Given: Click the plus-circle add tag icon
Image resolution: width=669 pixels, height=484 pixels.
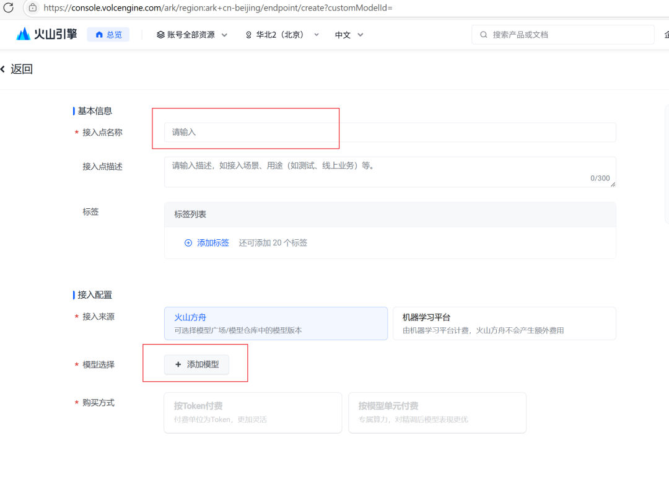Looking at the screenshot, I should pyautogui.click(x=188, y=243).
